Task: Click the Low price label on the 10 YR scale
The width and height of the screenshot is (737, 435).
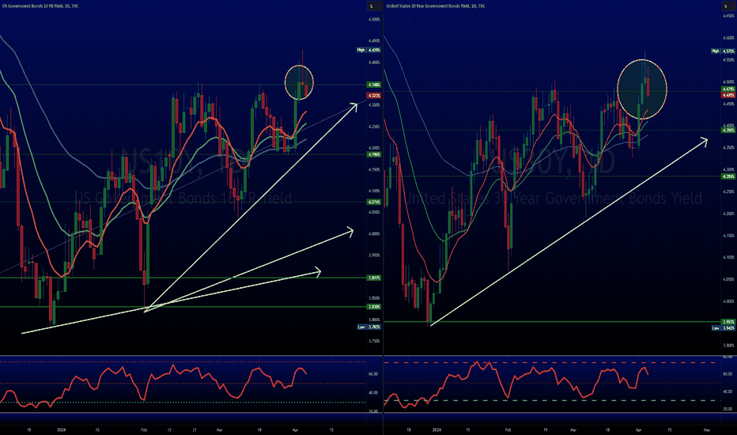Action: 369,327
